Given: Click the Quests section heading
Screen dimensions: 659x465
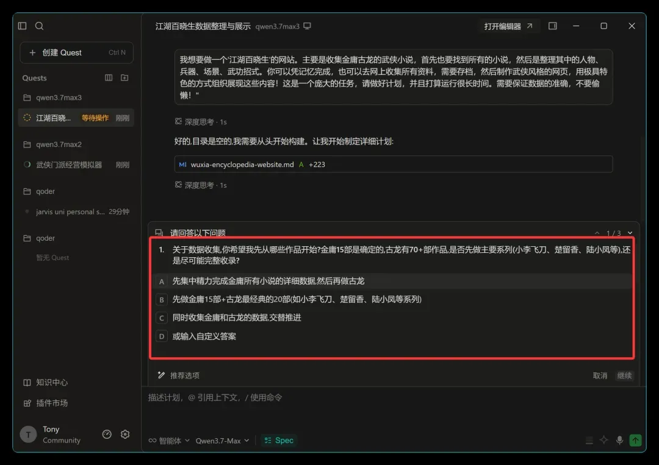Looking at the screenshot, I should click(34, 78).
